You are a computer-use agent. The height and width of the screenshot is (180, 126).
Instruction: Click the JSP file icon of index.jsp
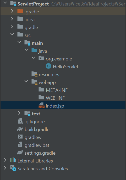point(41,105)
